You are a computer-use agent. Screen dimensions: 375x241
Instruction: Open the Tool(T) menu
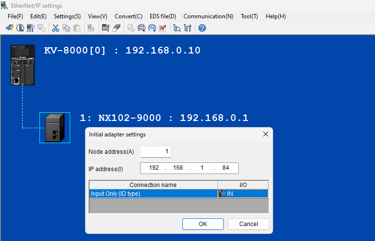click(249, 16)
